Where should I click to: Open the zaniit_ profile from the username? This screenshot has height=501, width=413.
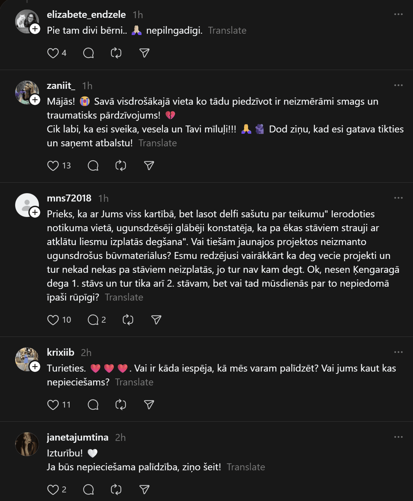point(61,86)
